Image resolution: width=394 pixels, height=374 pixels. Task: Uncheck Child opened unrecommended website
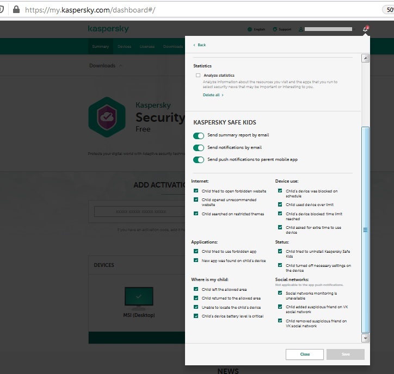click(x=196, y=200)
